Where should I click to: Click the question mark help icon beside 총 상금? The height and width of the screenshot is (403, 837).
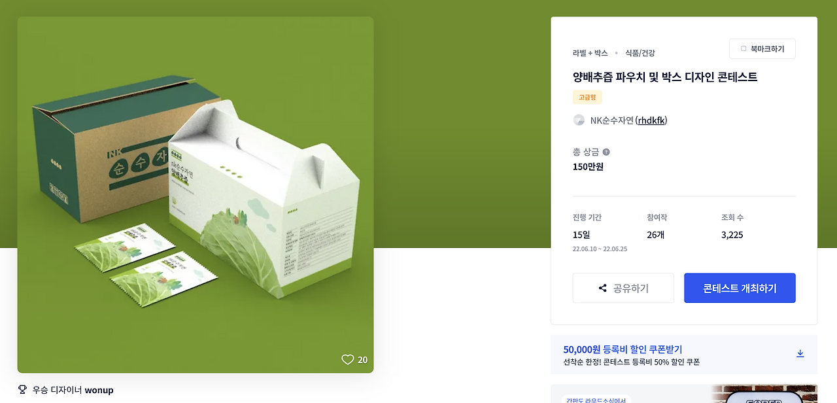pyautogui.click(x=605, y=151)
